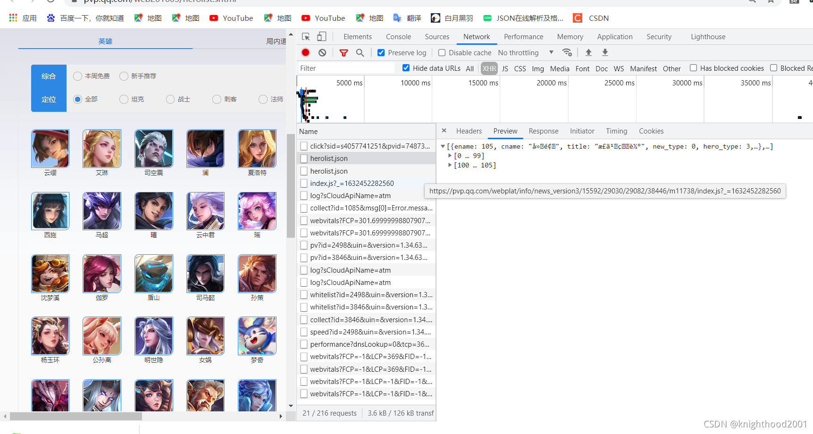The height and width of the screenshot is (434, 813).
Task: Show All request types
Action: tap(469, 68)
